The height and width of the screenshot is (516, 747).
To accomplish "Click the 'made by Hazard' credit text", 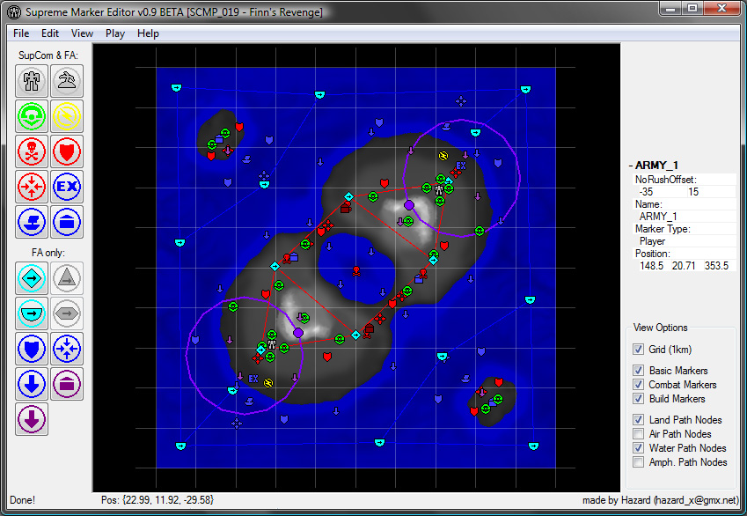I will tap(660, 500).
